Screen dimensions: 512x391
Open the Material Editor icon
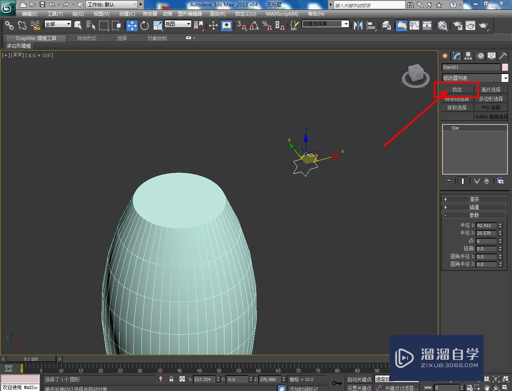[x=442, y=26]
